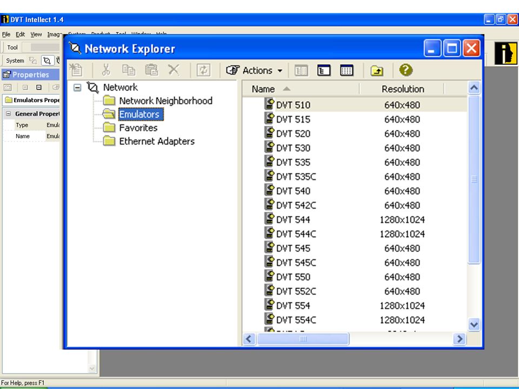The height and width of the screenshot is (389, 519).
Task: Select the DVT 535C emulator icon
Action: coord(270,176)
